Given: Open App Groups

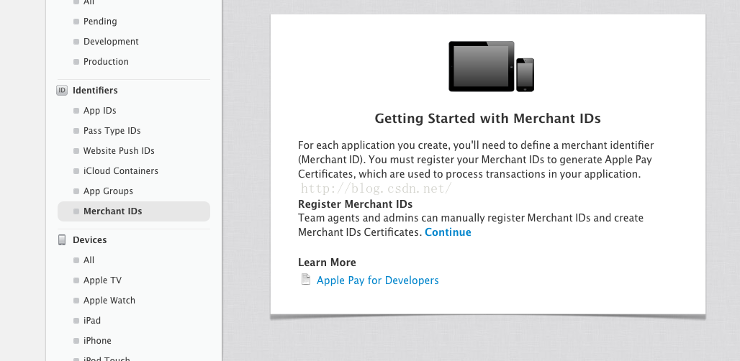Looking at the screenshot, I should pyautogui.click(x=108, y=191).
